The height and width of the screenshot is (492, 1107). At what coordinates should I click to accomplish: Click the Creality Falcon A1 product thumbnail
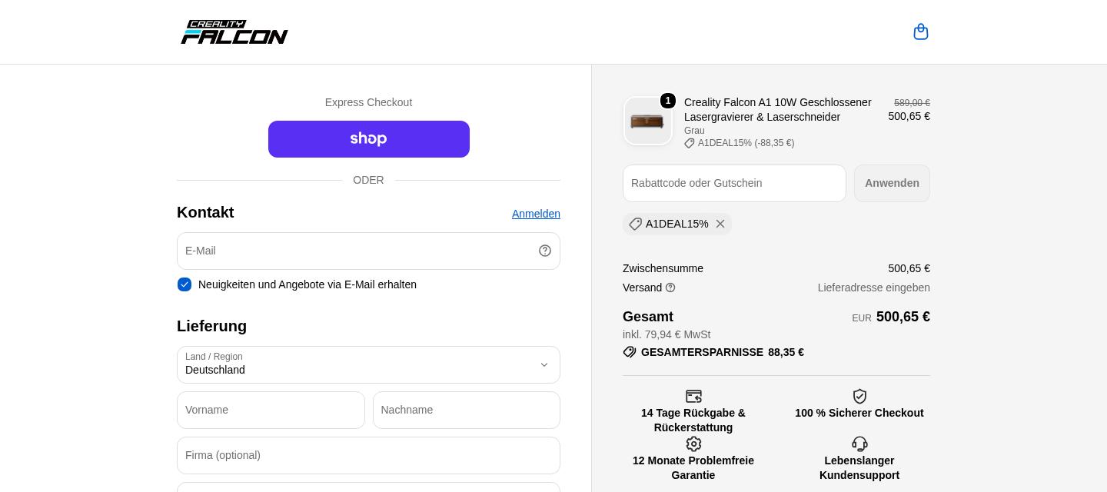point(648,121)
